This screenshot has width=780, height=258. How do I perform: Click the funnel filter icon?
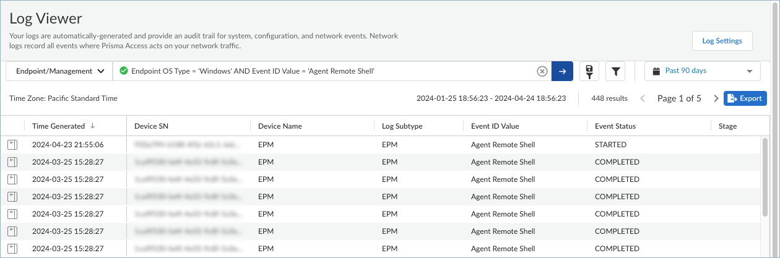[615, 71]
